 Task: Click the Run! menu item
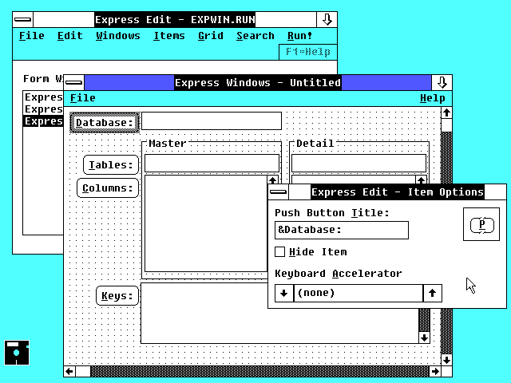click(300, 36)
